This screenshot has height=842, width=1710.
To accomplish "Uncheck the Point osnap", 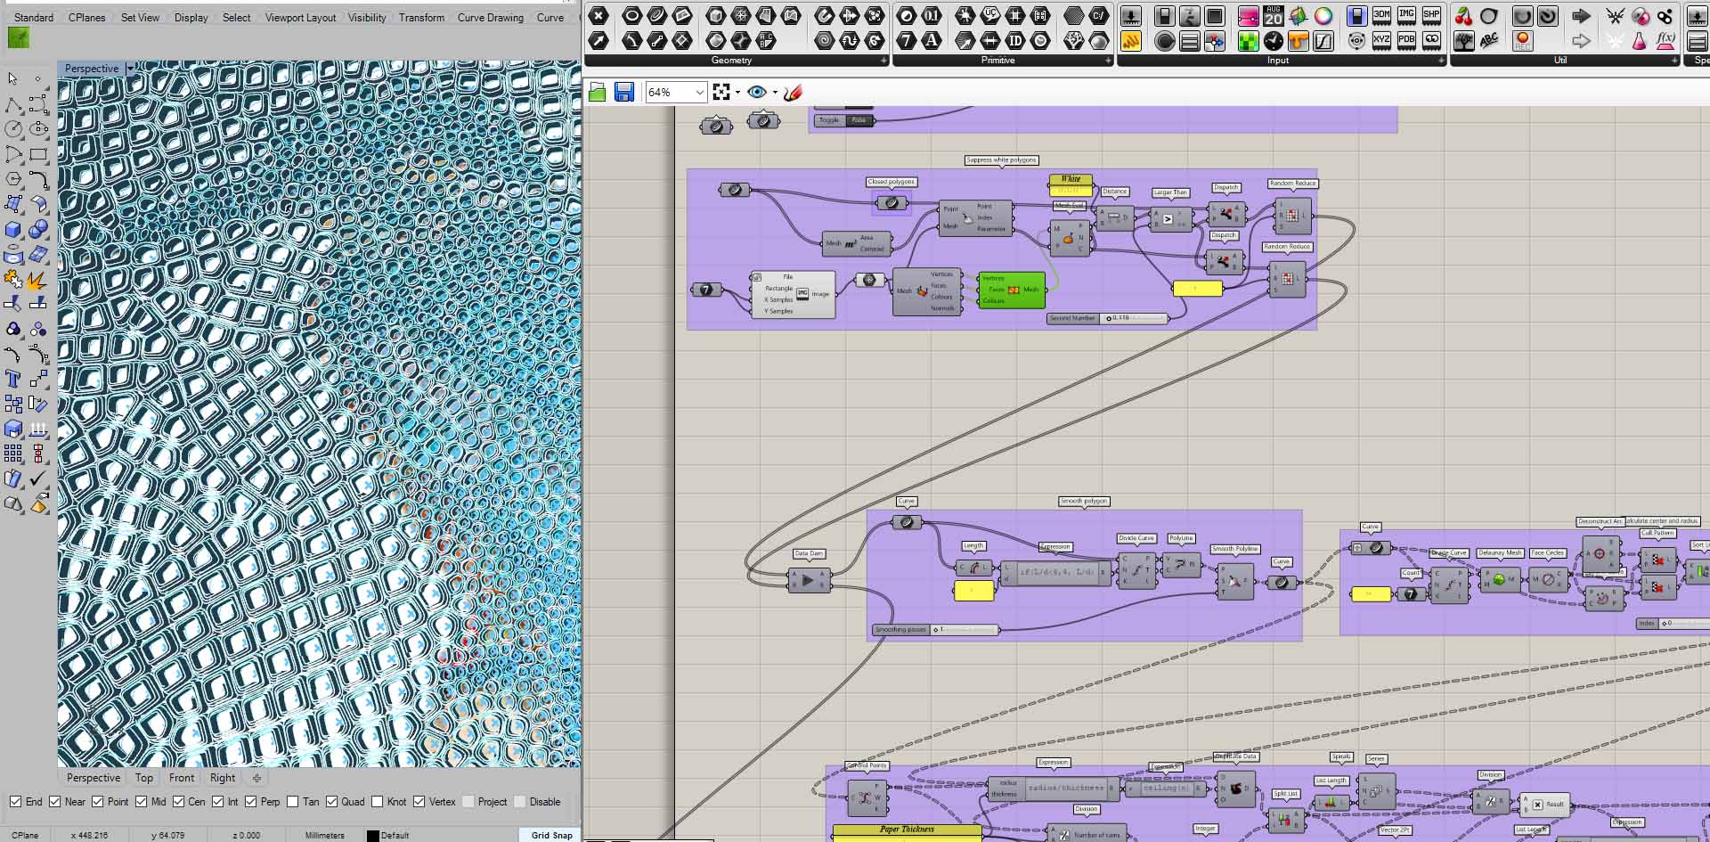I will click(98, 802).
